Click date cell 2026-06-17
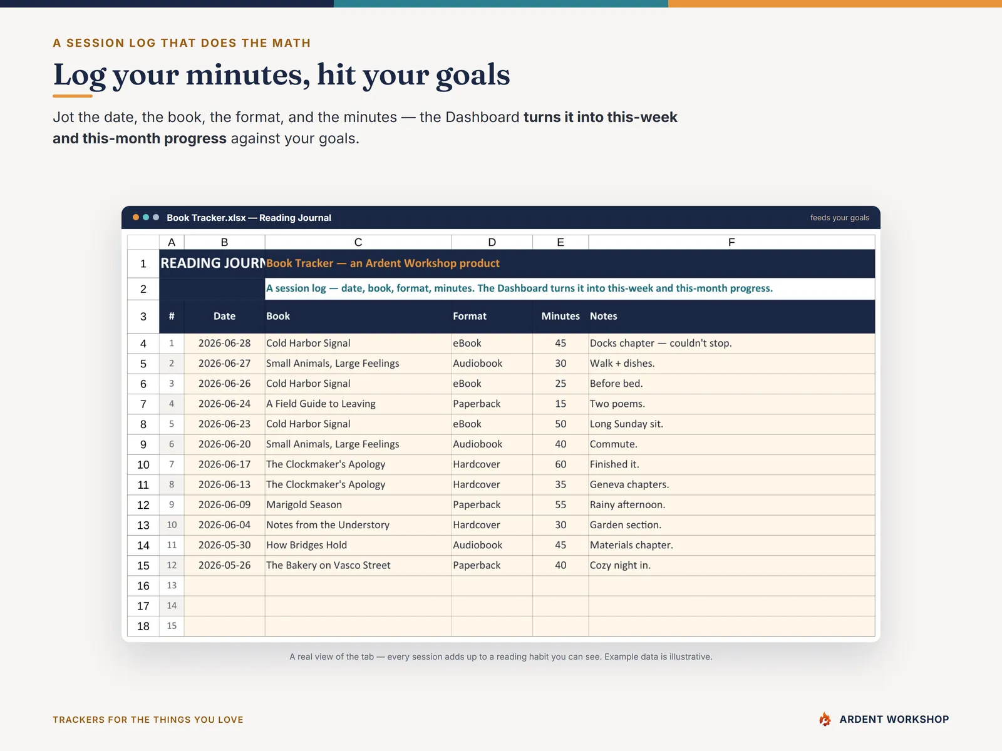The width and height of the screenshot is (1002, 751). coord(224,464)
